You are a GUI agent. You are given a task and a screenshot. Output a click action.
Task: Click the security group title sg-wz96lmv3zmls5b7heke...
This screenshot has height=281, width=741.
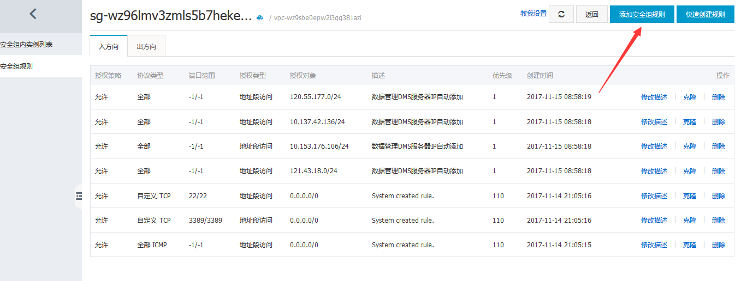(171, 16)
